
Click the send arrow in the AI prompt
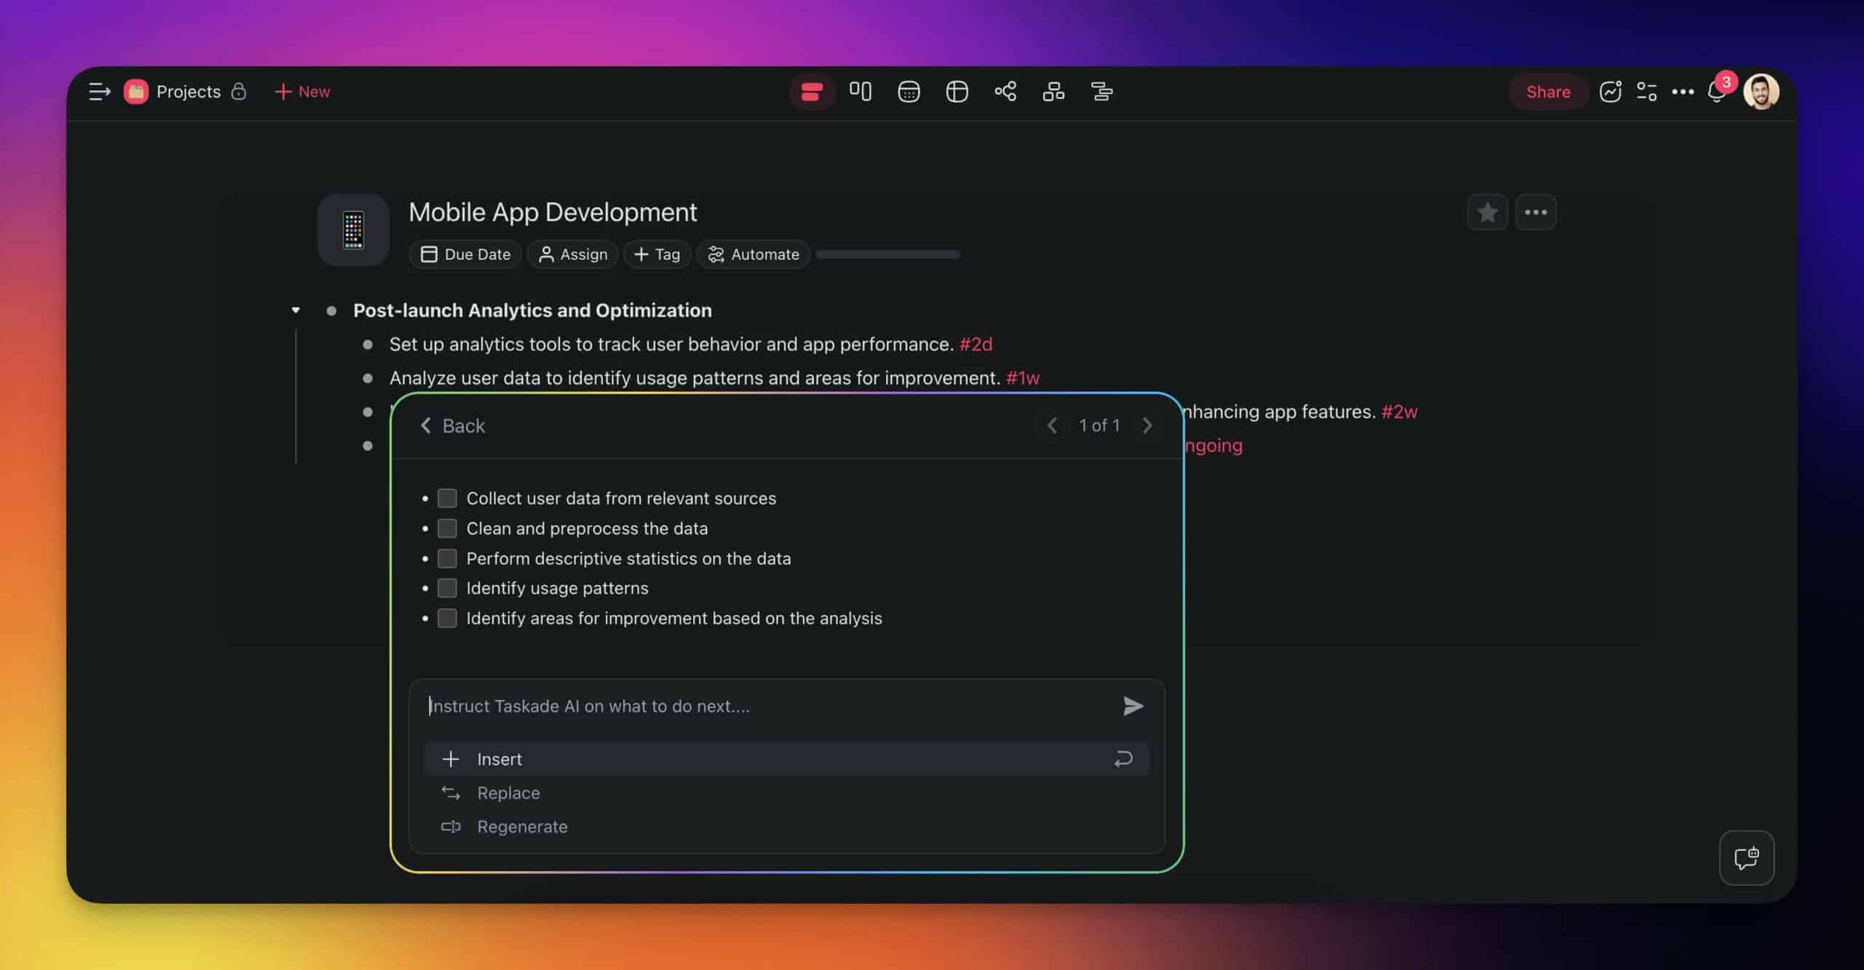coord(1132,706)
